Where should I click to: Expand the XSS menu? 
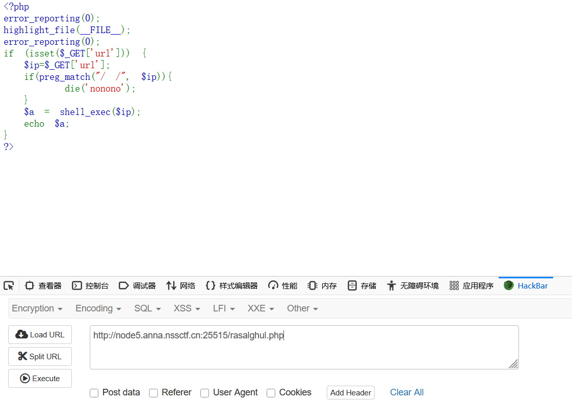point(186,308)
